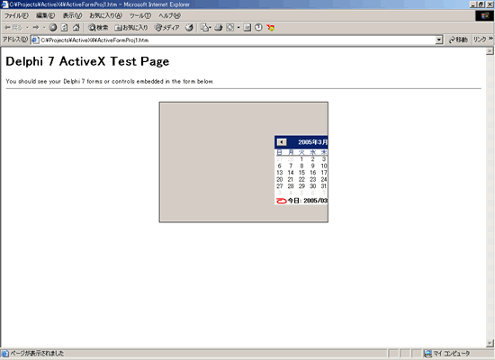Select day 21 in the calendar
The image size is (495, 360).
coord(291,179)
